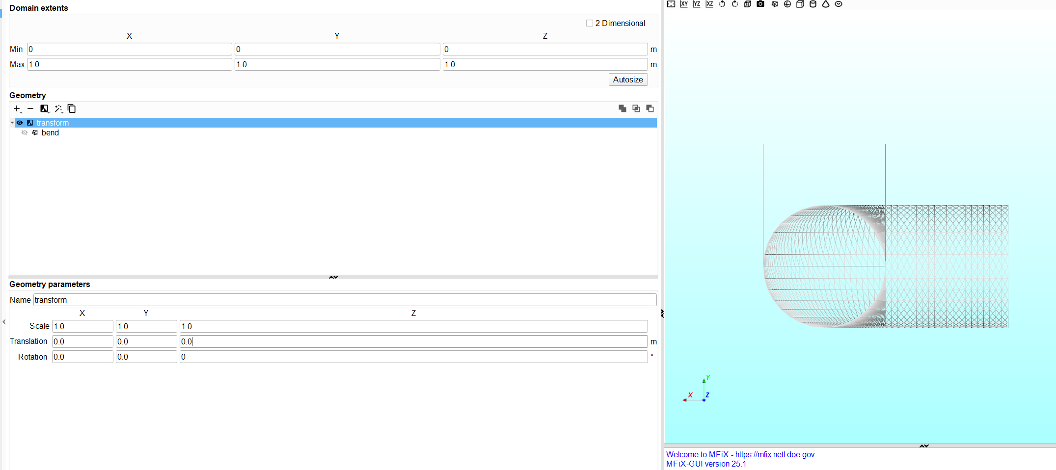Open the mfix.netl.doe.gov link
This screenshot has width=1056, height=470.
click(775, 454)
